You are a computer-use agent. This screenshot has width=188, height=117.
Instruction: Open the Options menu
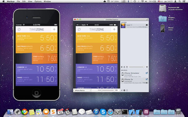click(38, 2)
